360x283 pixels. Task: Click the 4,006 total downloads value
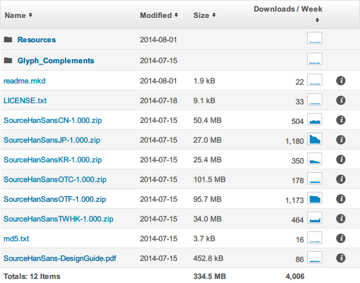(x=295, y=277)
